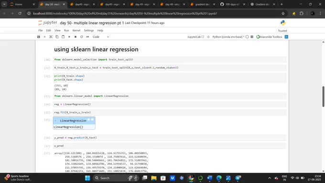The width and height of the screenshot is (325, 183).
Task: Rename the notebook title day 50- multiple linear regression
Action: [x=92, y=23]
